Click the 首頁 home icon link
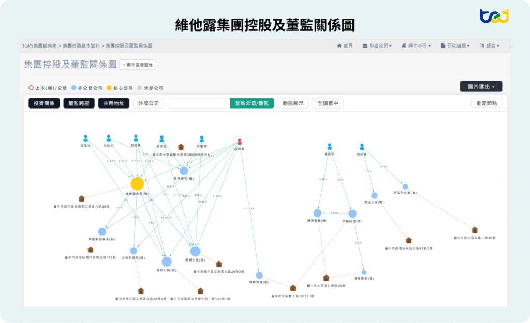 (x=345, y=45)
